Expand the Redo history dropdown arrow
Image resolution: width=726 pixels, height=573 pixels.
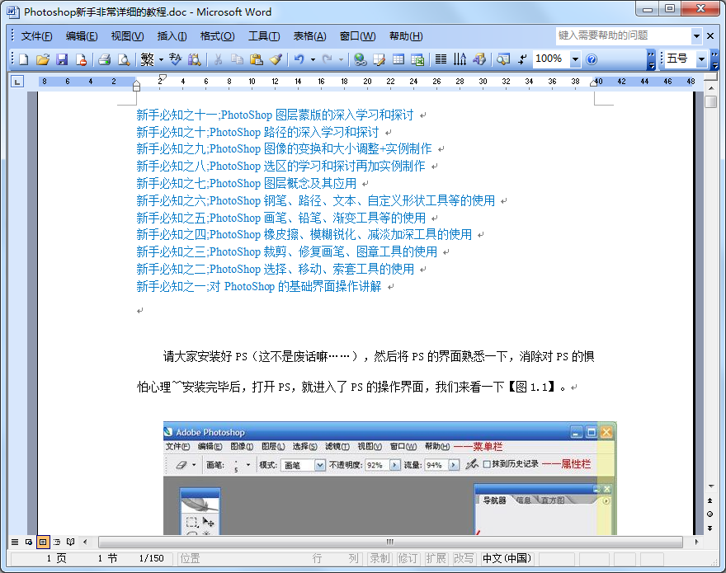pos(342,59)
